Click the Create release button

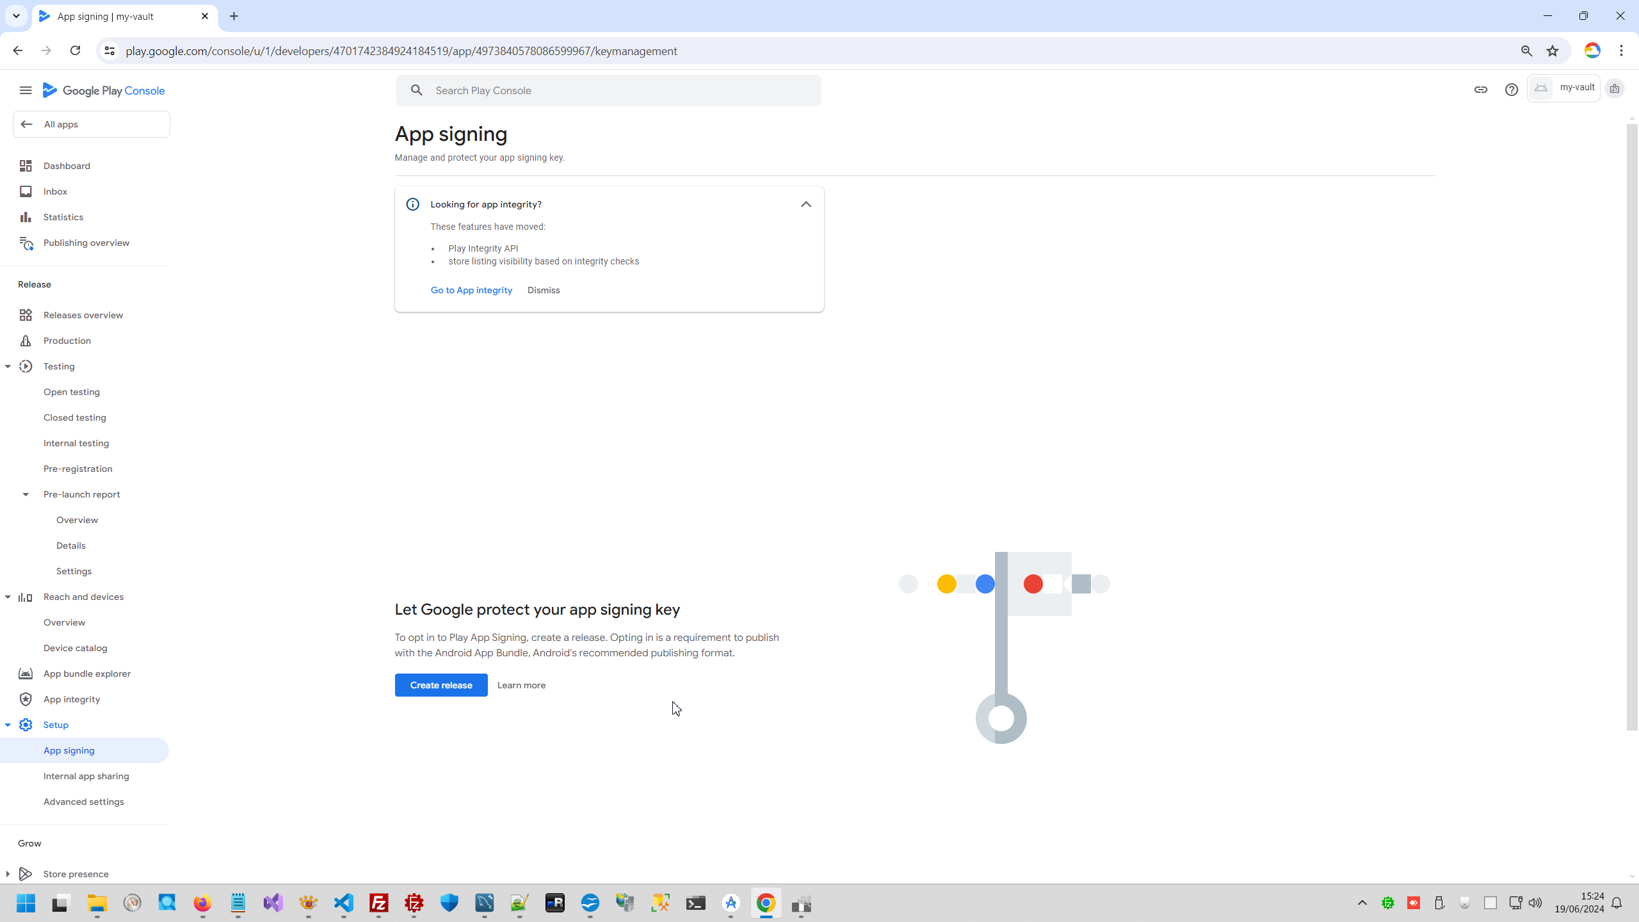440,685
